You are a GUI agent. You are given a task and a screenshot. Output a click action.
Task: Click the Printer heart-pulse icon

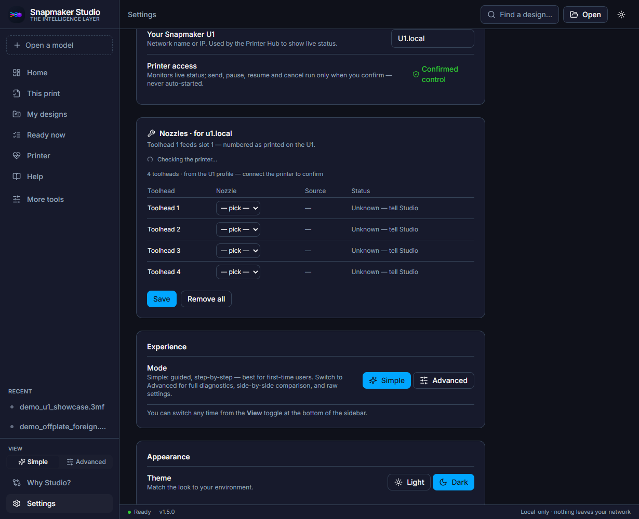pos(17,156)
